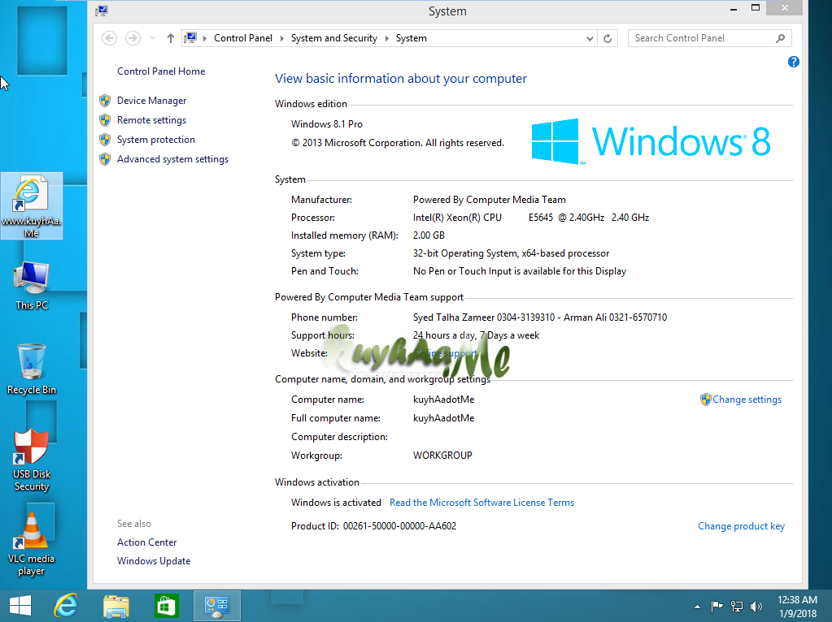This screenshot has width=832, height=622.
Task: Open Device Manager link
Action: pos(152,101)
